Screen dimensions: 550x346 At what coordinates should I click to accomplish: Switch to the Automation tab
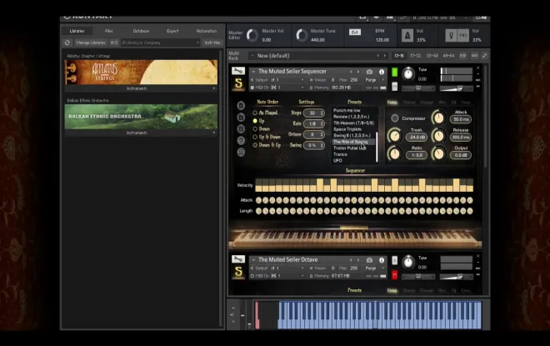207,31
